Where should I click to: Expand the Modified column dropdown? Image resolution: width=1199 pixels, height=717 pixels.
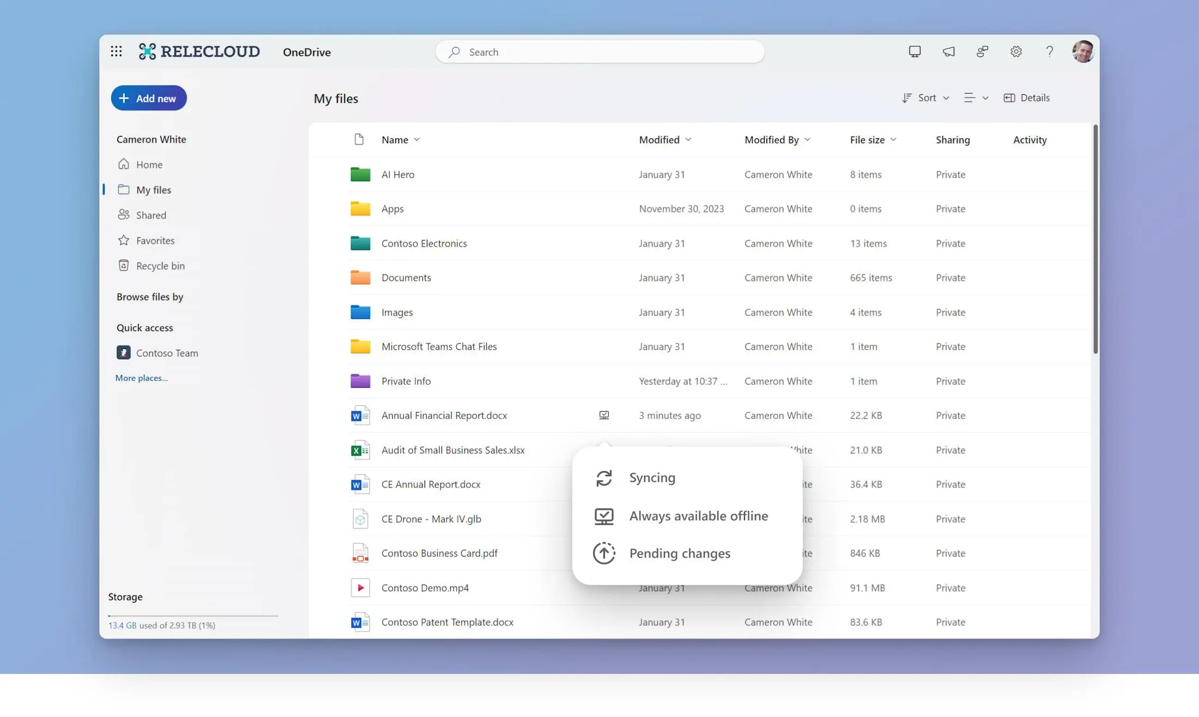click(x=664, y=139)
